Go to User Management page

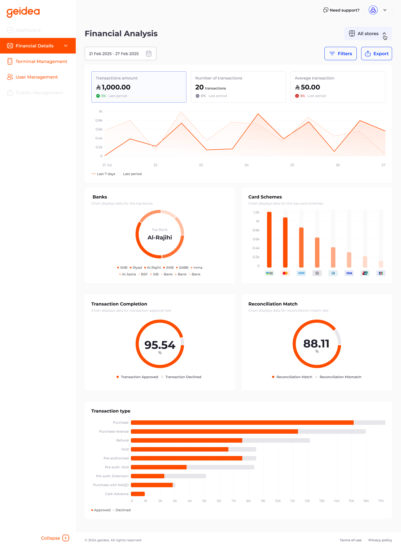(x=36, y=77)
